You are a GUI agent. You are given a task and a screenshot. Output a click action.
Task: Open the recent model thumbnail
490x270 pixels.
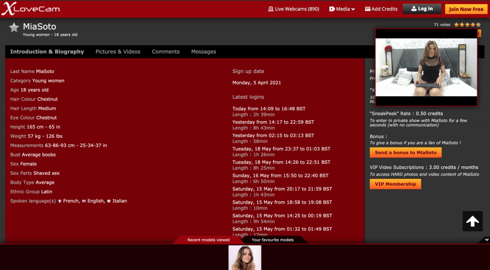point(245,258)
